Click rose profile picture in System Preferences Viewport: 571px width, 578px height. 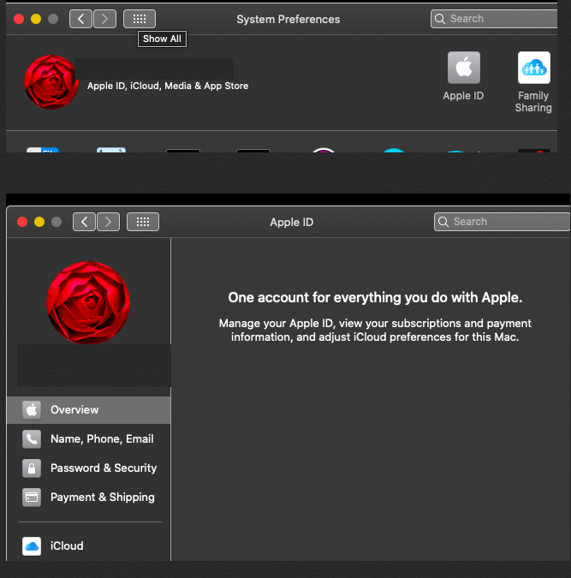coord(51,82)
